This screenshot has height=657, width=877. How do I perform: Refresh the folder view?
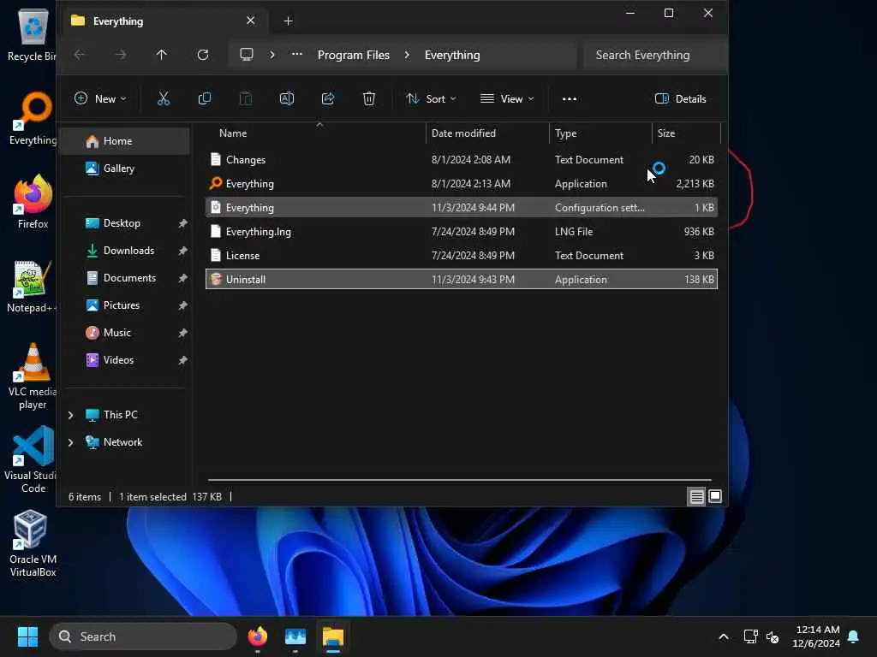pyautogui.click(x=203, y=55)
